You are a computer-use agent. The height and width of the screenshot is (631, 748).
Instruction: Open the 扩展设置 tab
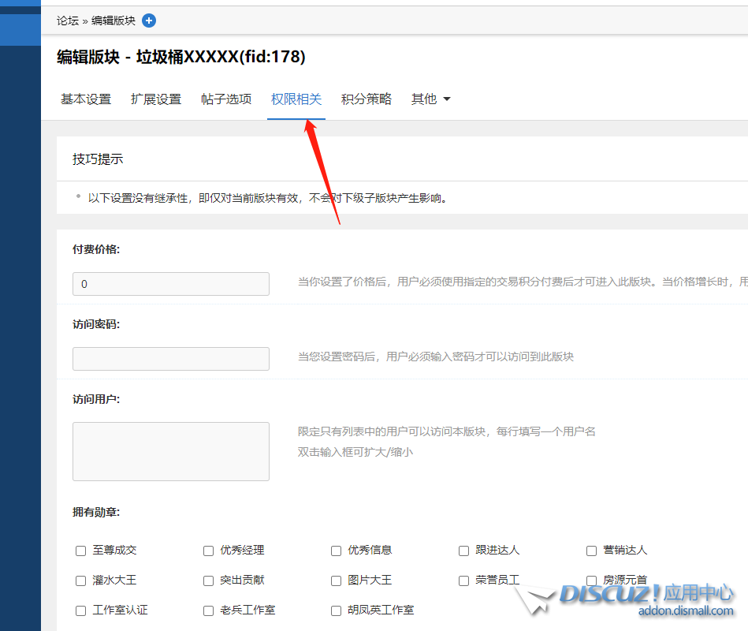pyautogui.click(x=156, y=99)
